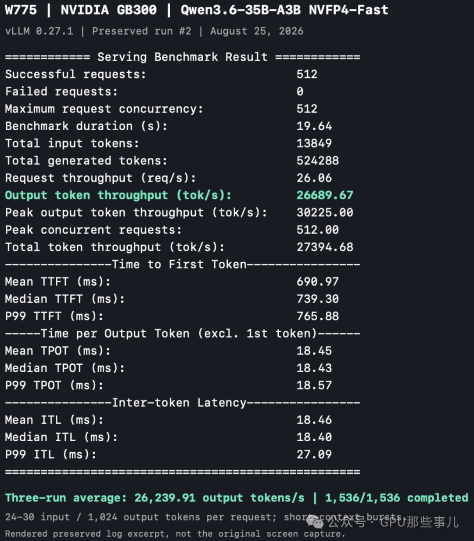474x541 pixels.
Task: Click the "Total input tokens:" label
Action: [72, 143]
